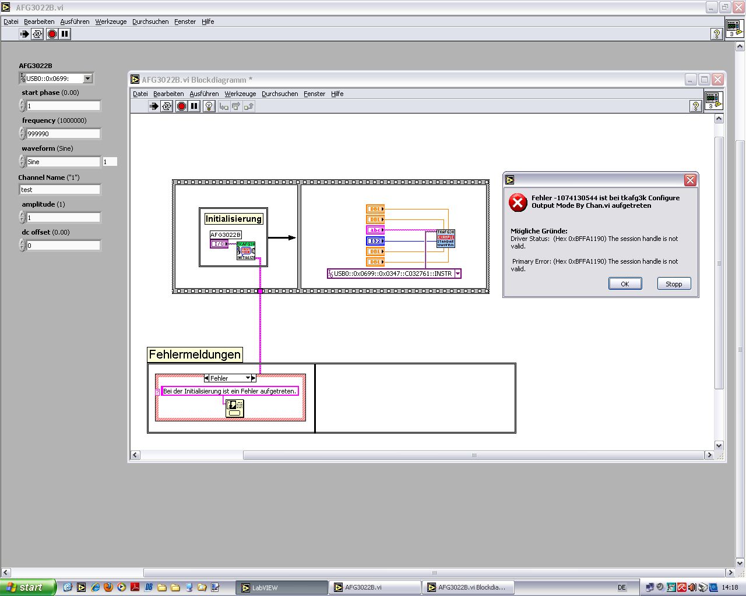Click the Step Over icon
Screen dimensions: 746x596
pyautogui.click(x=236, y=106)
